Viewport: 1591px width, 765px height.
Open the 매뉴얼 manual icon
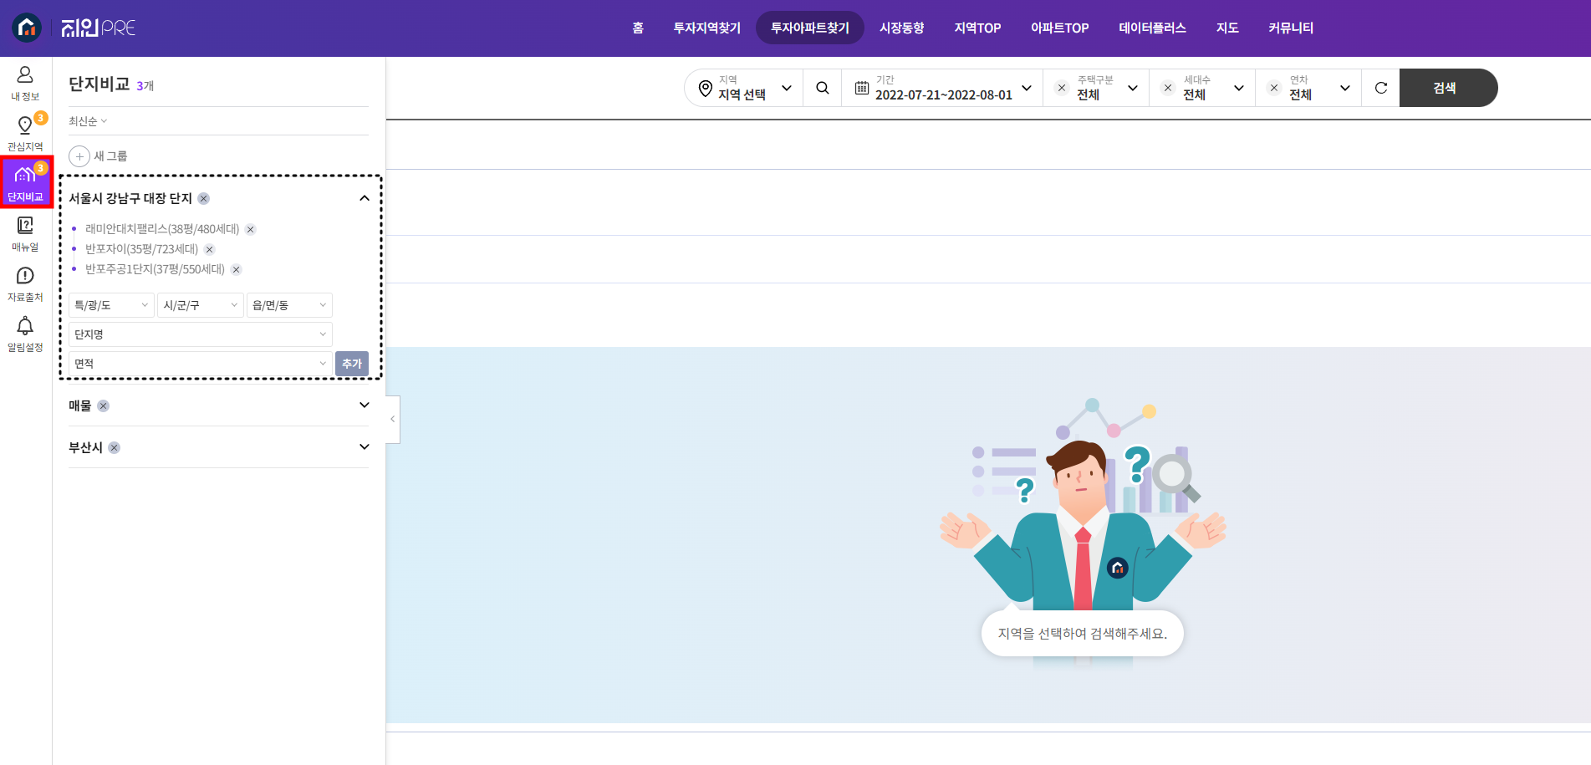click(x=25, y=233)
